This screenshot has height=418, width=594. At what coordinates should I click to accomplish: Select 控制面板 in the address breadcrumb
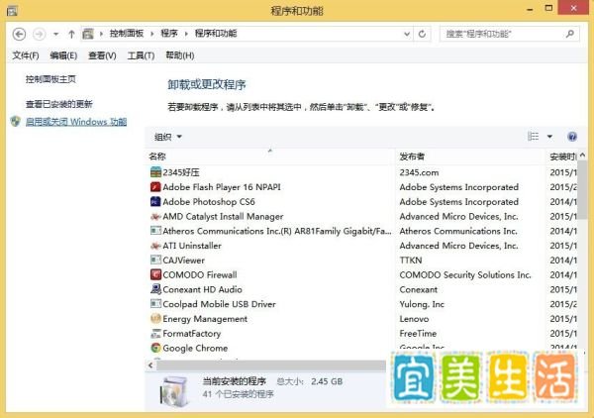coord(127,34)
